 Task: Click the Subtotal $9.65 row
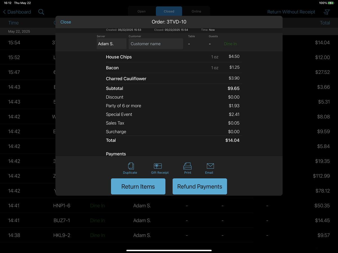point(173,88)
